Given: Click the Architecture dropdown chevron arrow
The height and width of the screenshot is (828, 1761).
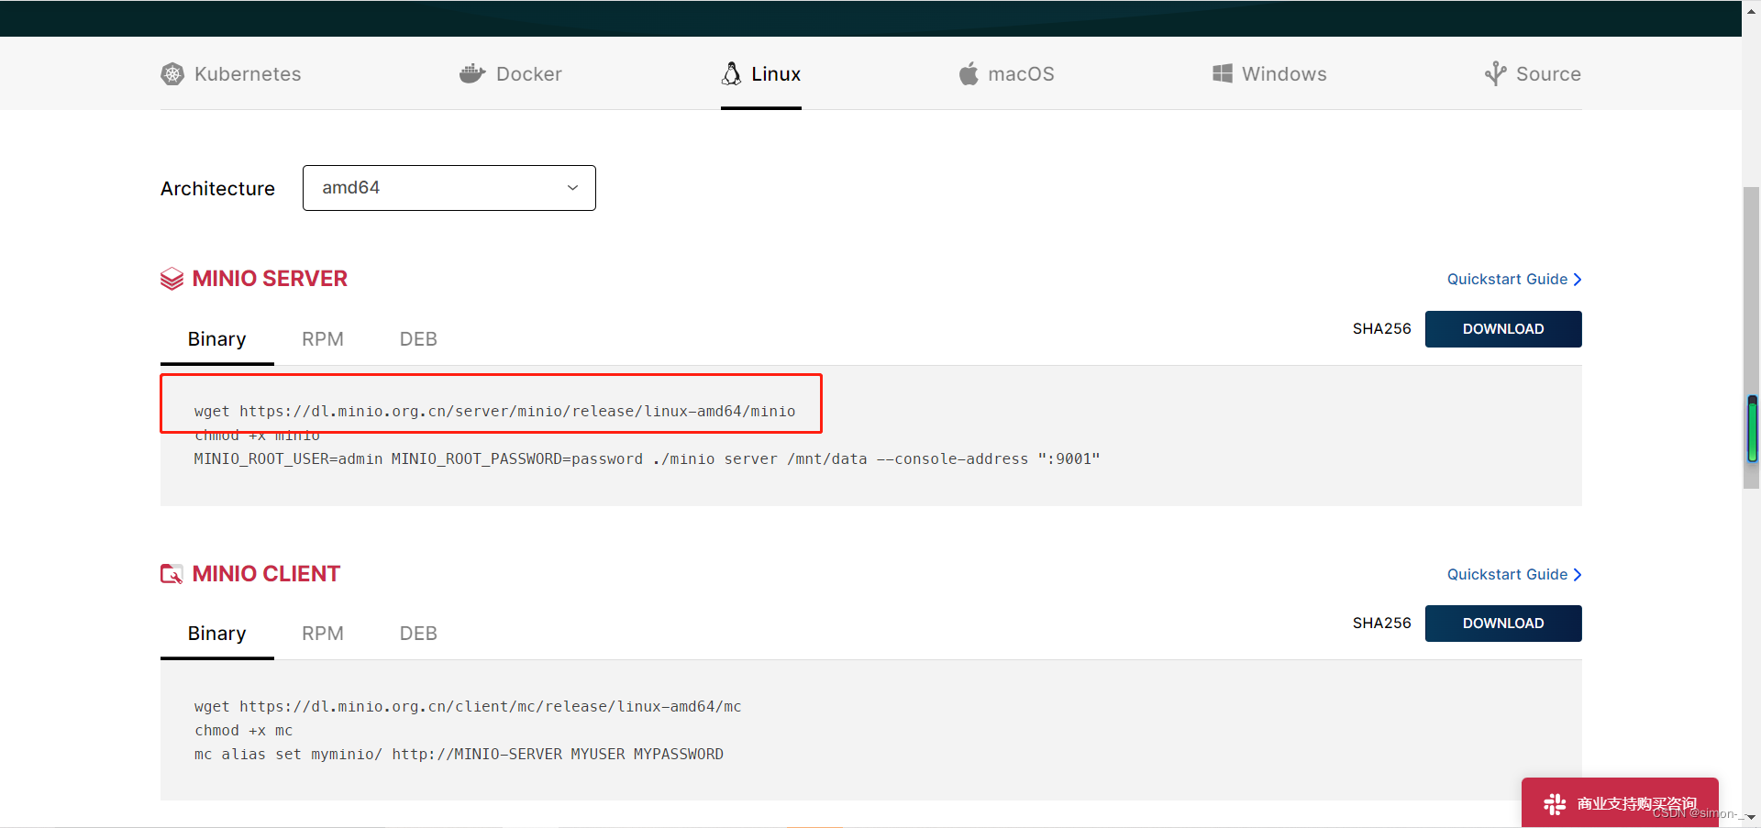Looking at the screenshot, I should (572, 188).
